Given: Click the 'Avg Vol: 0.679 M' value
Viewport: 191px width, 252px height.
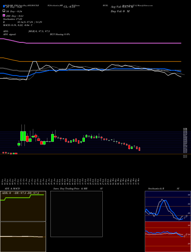Looking at the screenshot, I should 122,7.
